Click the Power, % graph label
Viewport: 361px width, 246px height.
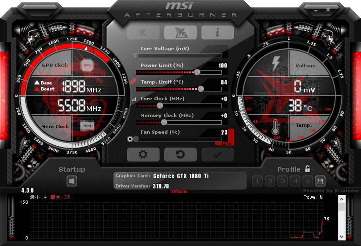click(313, 197)
